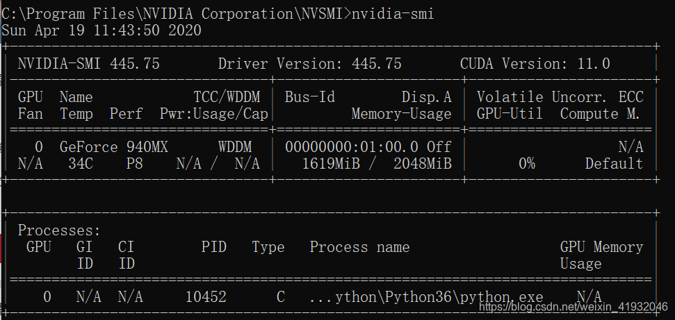Click the Process name column header
Image resolution: width=675 pixels, height=320 pixels.
click(x=360, y=247)
